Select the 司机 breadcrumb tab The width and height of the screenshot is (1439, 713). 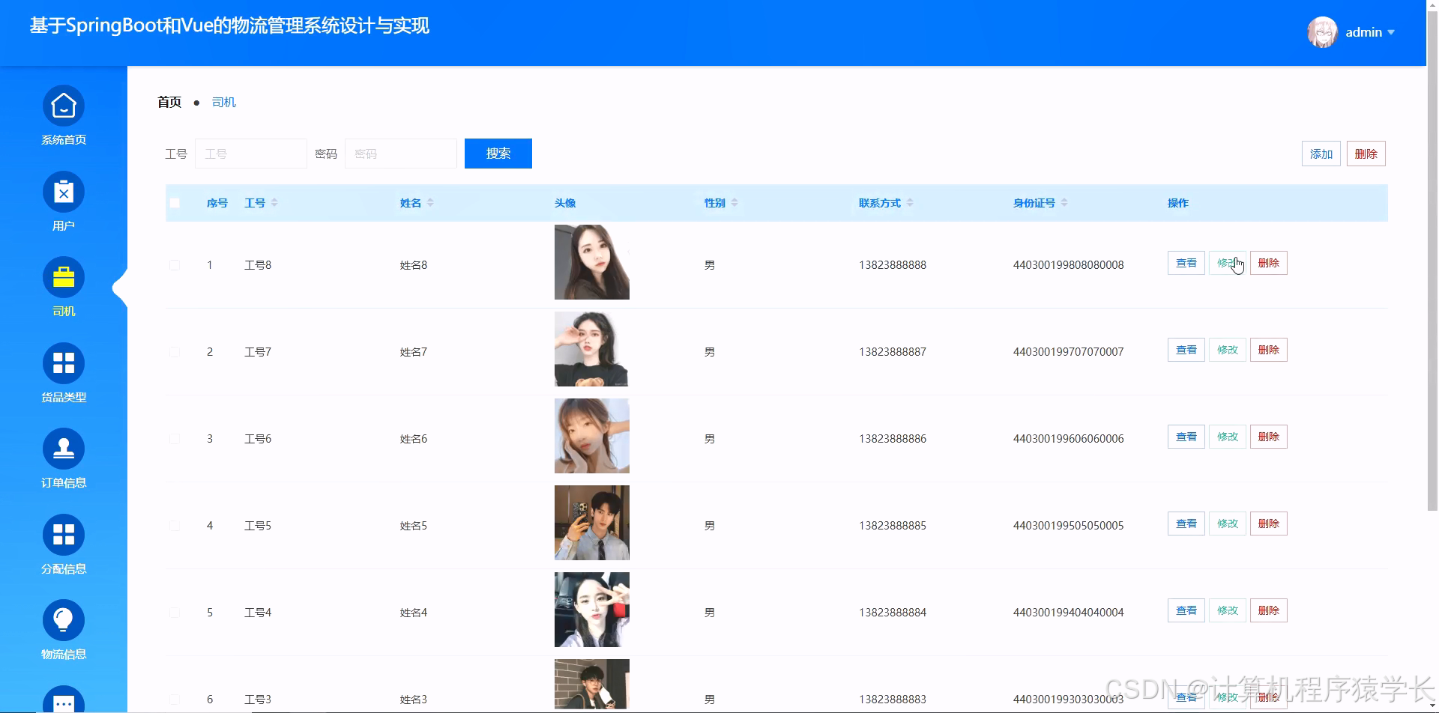[x=223, y=102]
